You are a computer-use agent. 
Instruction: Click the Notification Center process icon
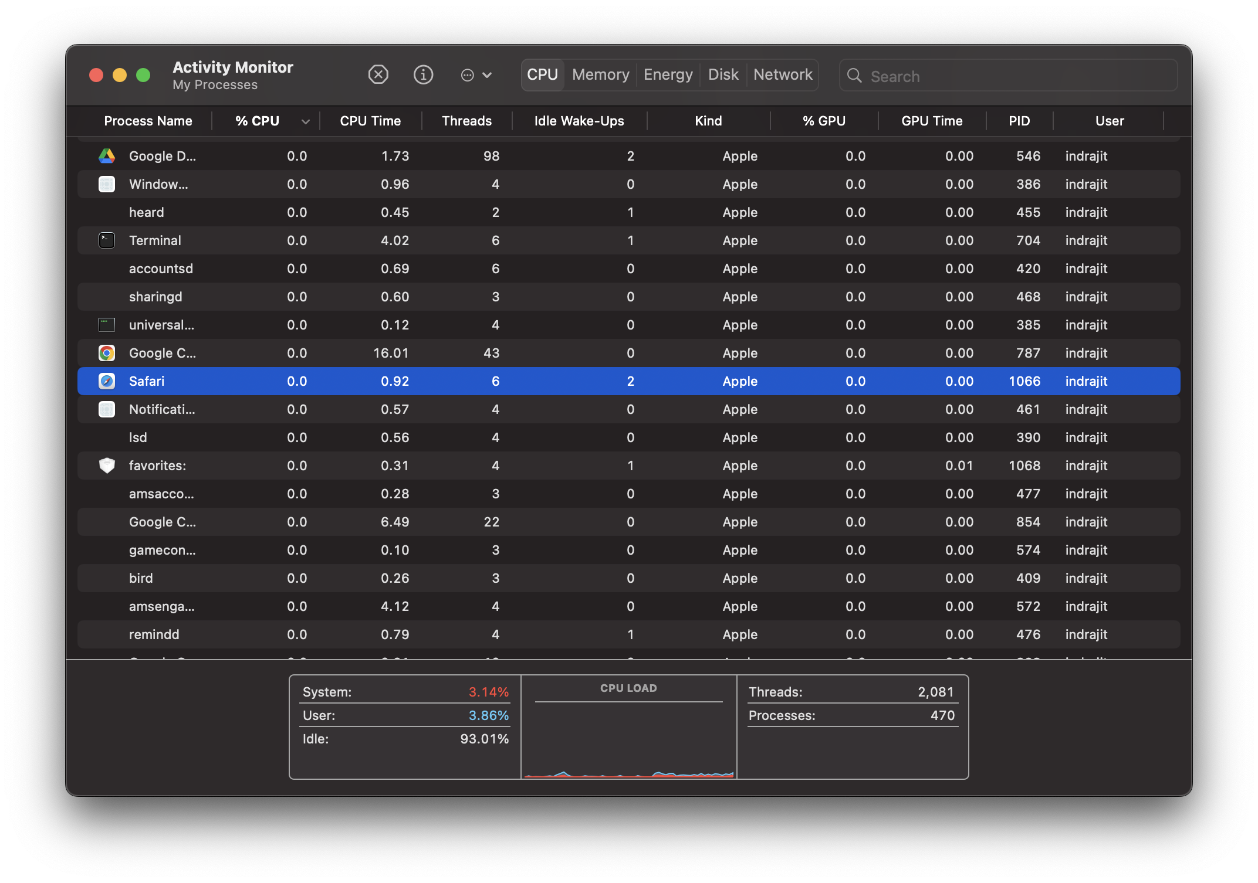107,409
